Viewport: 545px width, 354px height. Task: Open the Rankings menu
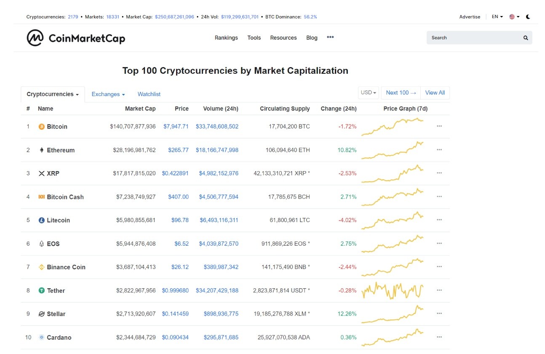coord(226,38)
